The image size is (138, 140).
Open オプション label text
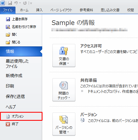click(x=18, y=116)
